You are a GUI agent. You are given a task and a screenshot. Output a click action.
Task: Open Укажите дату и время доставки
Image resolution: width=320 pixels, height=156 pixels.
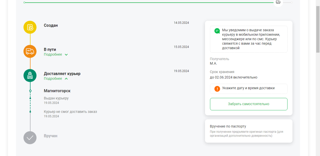click(249, 89)
